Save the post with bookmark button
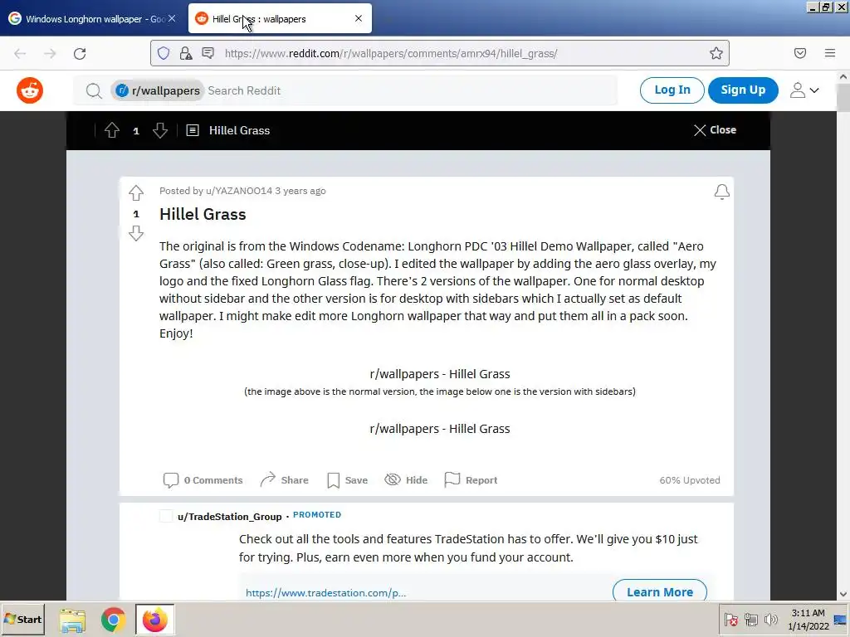 pyautogui.click(x=348, y=480)
